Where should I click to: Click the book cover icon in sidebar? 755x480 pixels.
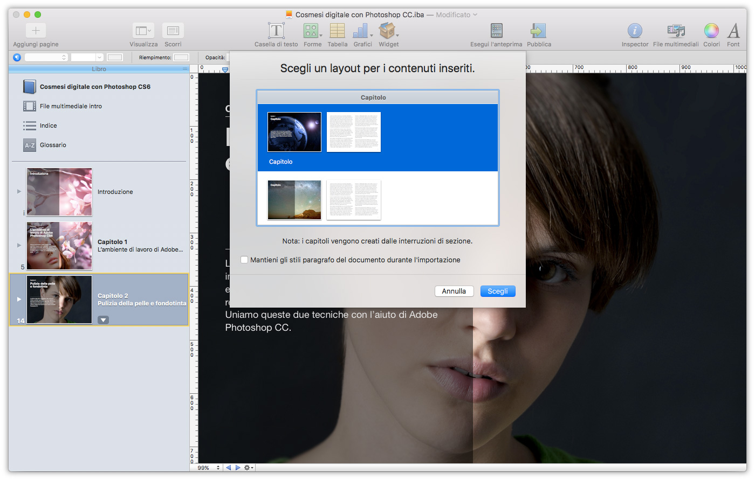click(29, 87)
